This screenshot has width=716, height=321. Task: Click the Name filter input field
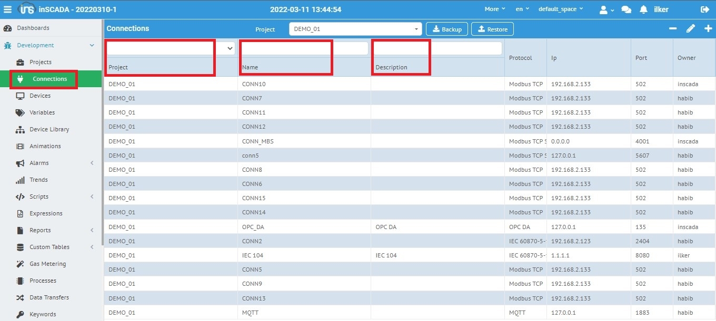click(304, 48)
